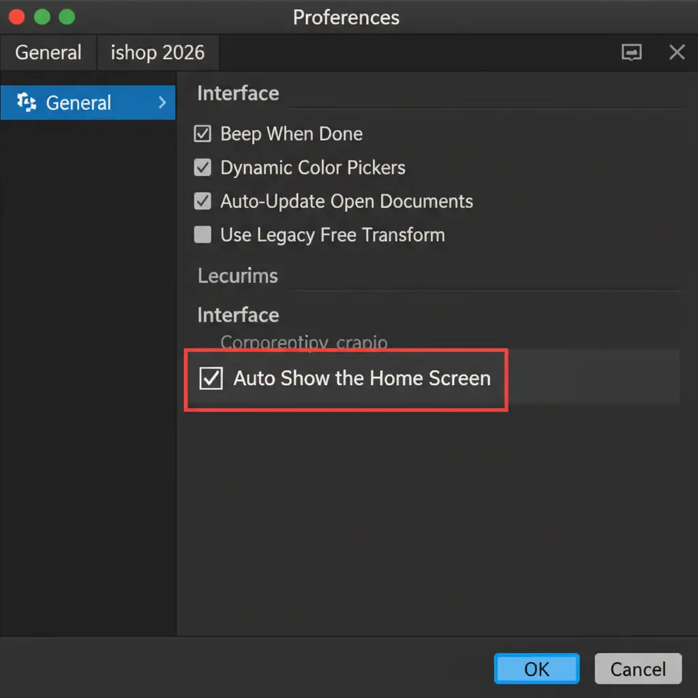Select the General category in sidebar

pyautogui.click(x=78, y=103)
